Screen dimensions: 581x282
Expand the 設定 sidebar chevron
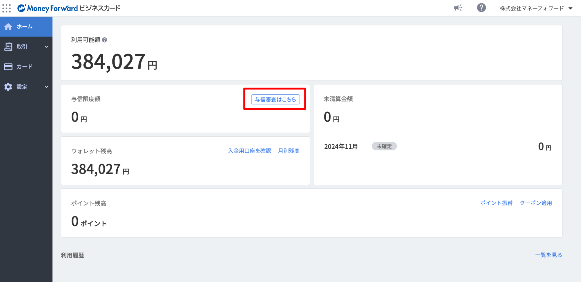tap(46, 87)
